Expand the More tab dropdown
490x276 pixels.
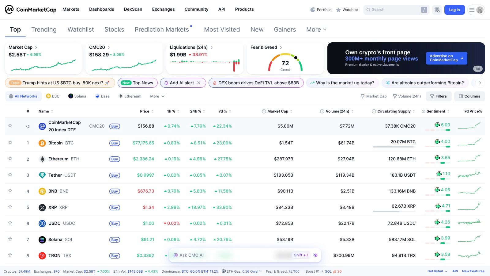(x=316, y=29)
